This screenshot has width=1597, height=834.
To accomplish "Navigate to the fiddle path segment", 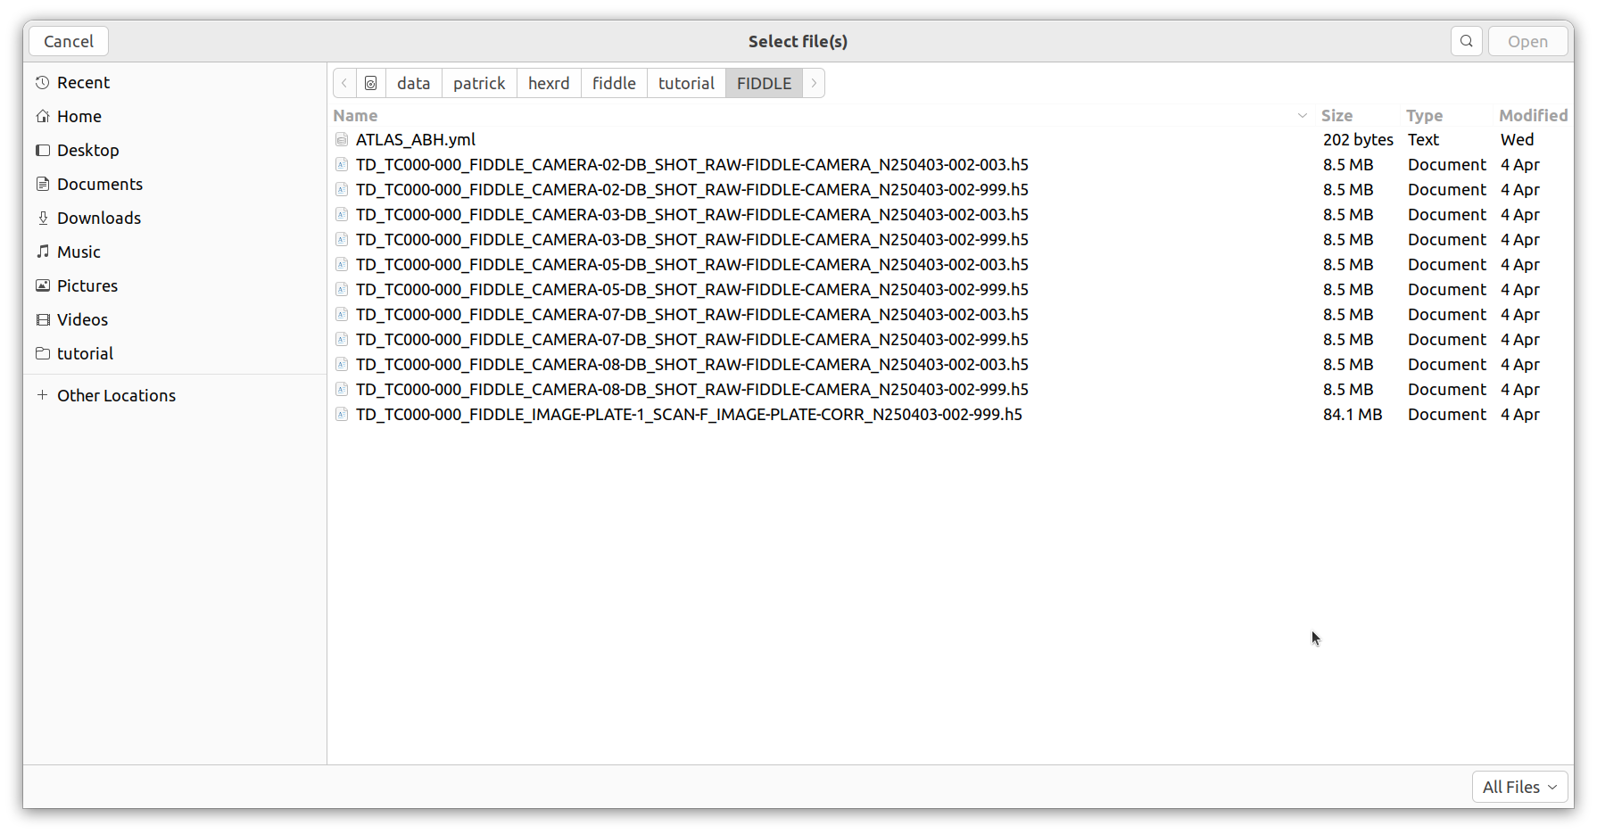I will click(x=614, y=84).
